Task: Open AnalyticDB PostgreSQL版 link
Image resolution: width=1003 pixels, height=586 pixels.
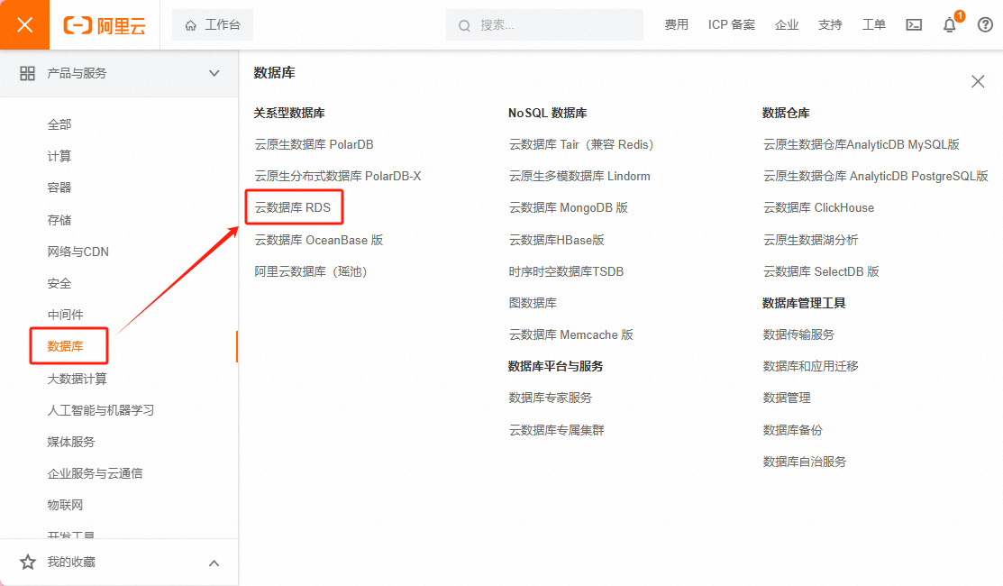Action: tap(876, 176)
